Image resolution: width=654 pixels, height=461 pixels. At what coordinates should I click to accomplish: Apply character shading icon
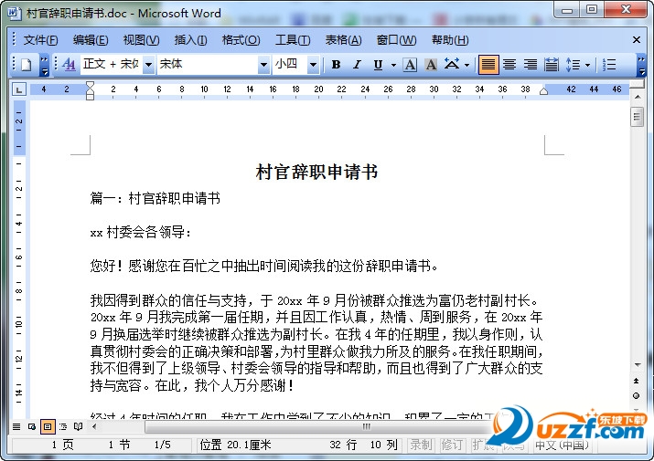[431, 65]
